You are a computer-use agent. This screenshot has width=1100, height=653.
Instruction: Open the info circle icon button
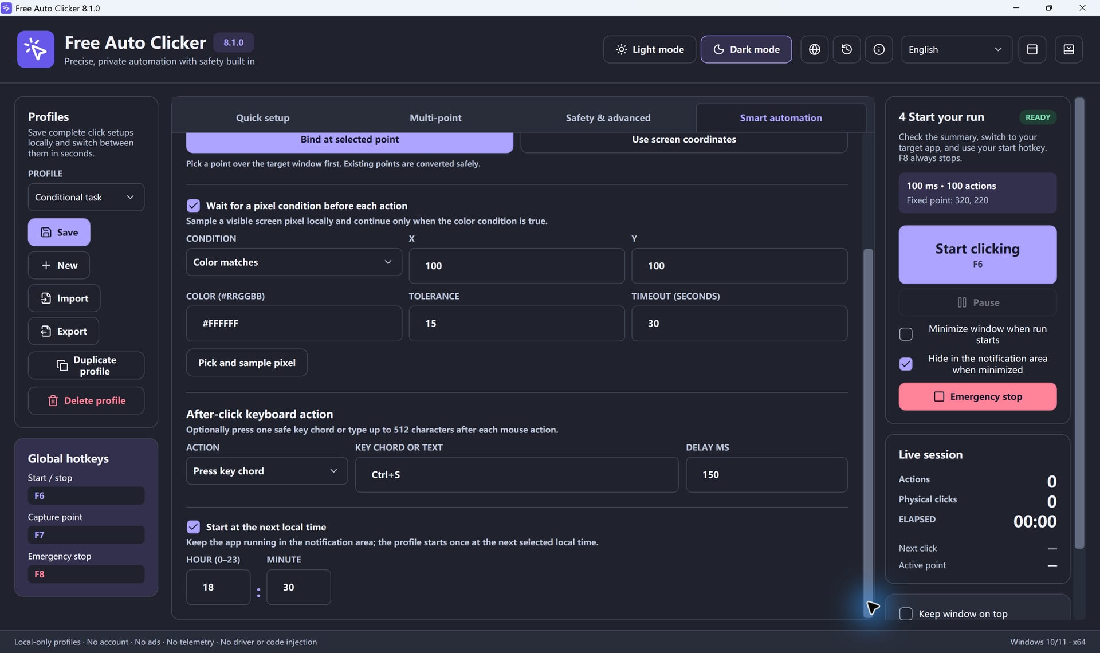click(x=879, y=49)
